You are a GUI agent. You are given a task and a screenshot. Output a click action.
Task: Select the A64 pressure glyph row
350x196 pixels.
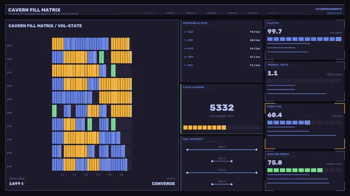tap(221, 32)
